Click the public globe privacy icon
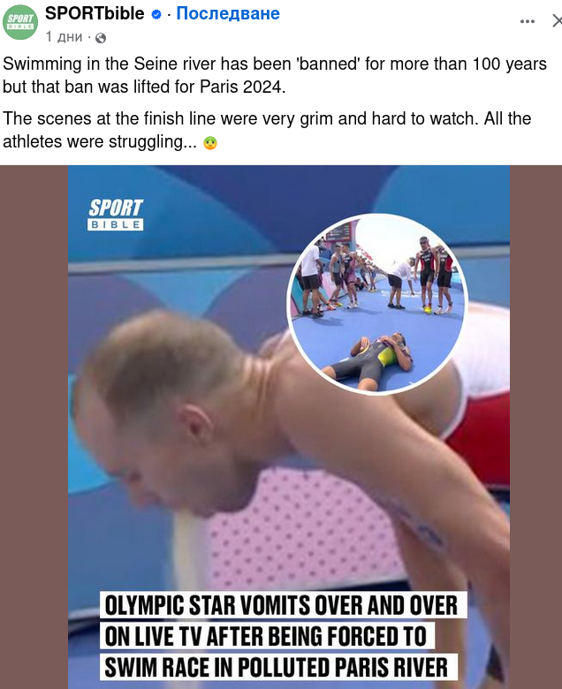Image resolution: width=562 pixels, height=689 pixels. click(x=101, y=38)
